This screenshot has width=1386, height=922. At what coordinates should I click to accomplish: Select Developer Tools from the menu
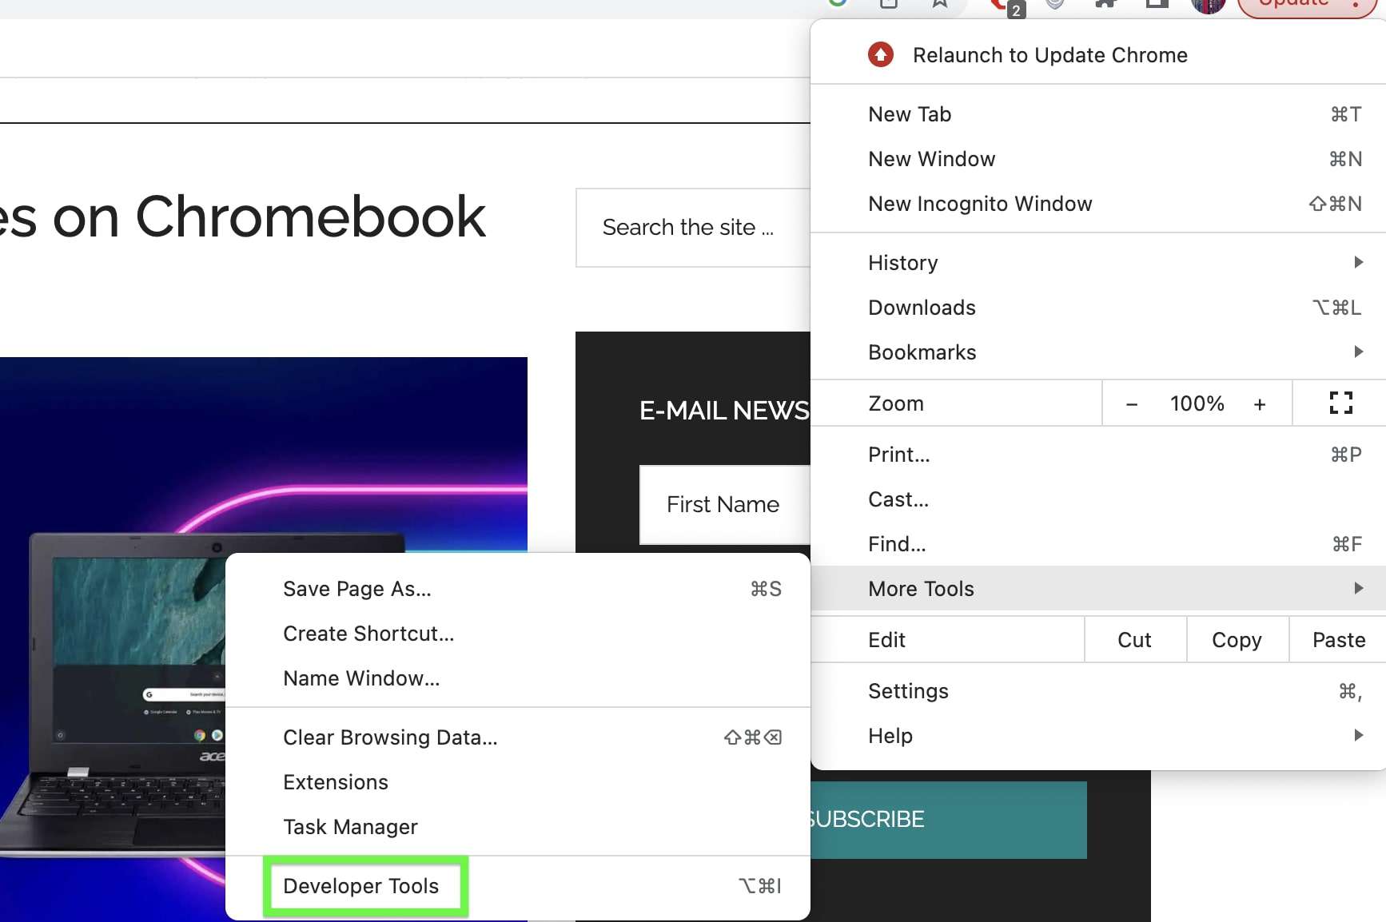coord(360,886)
